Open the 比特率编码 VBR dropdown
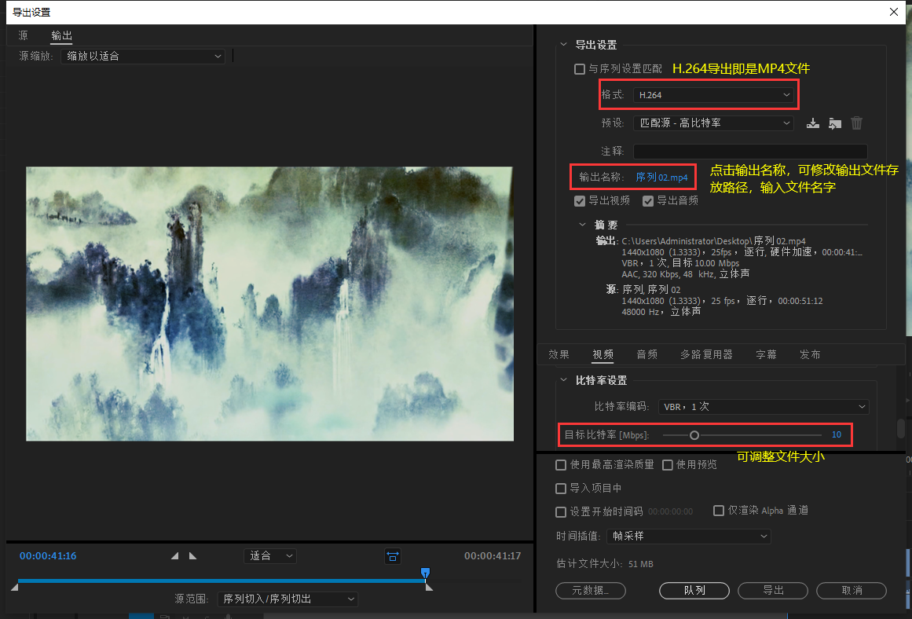Screen dimensions: 912x619 (764, 407)
